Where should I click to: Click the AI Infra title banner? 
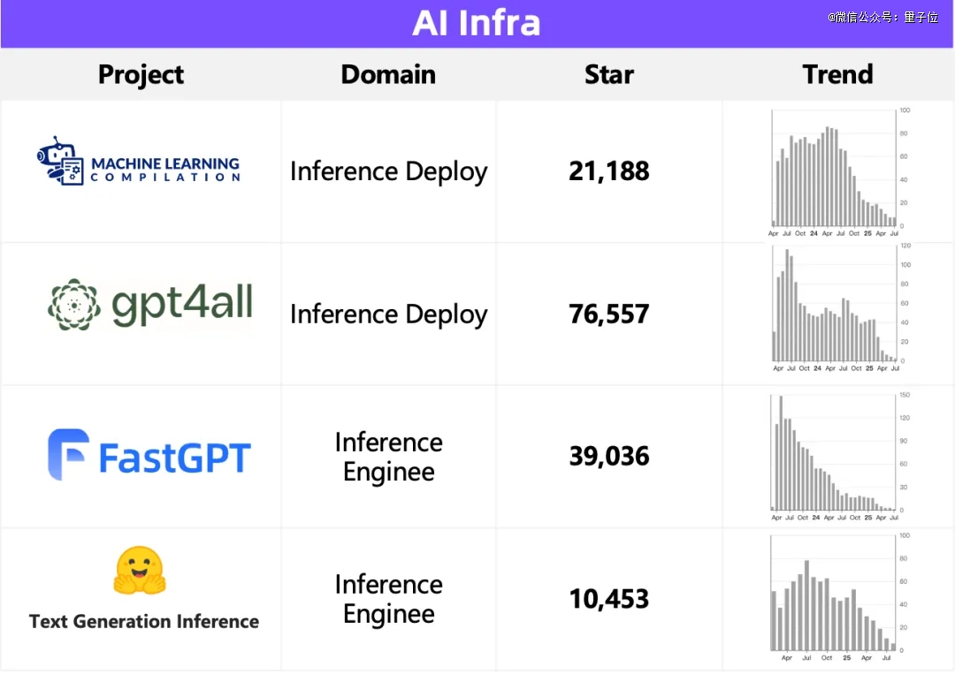click(x=477, y=24)
